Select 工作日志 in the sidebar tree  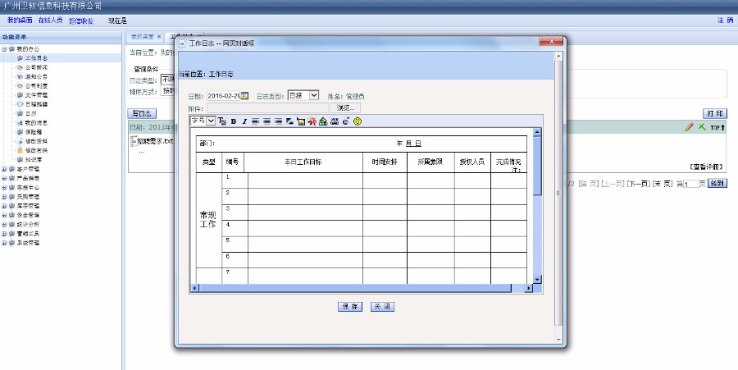pos(36,58)
